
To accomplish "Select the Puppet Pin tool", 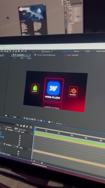I will click(x=25, y=51).
